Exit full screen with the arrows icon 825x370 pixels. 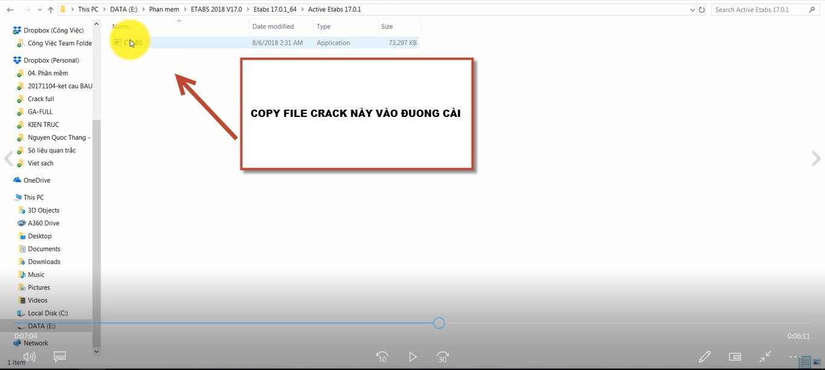coord(765,357)
